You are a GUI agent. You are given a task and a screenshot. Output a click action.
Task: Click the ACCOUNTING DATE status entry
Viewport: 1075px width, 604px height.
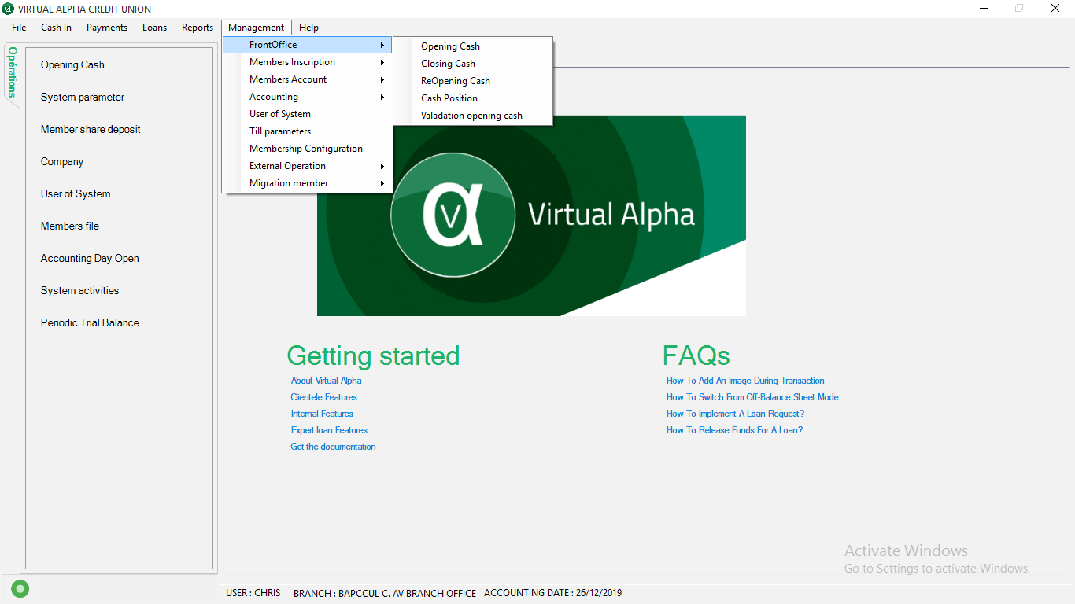(552, 593)
